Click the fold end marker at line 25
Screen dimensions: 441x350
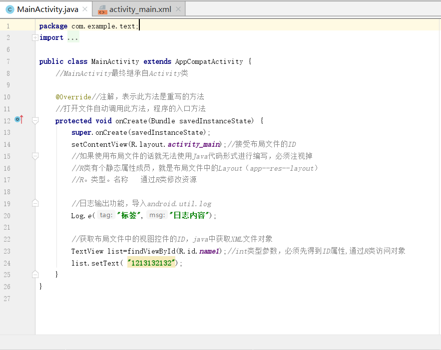(35, 274)
